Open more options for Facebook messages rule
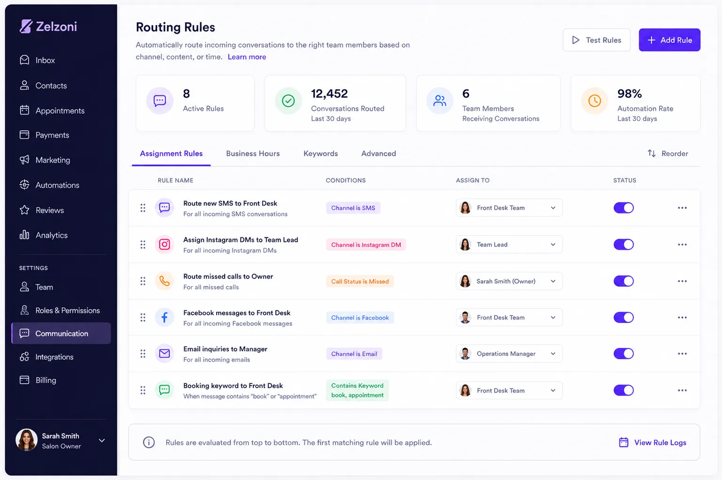Viewport: 722px width, 480px height. pyautogui.click(x=682, y=318)
